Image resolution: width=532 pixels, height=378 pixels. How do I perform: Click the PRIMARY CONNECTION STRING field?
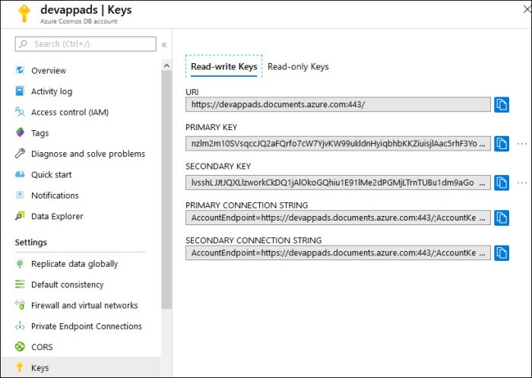pyautogui.click(x=338, y=218)
